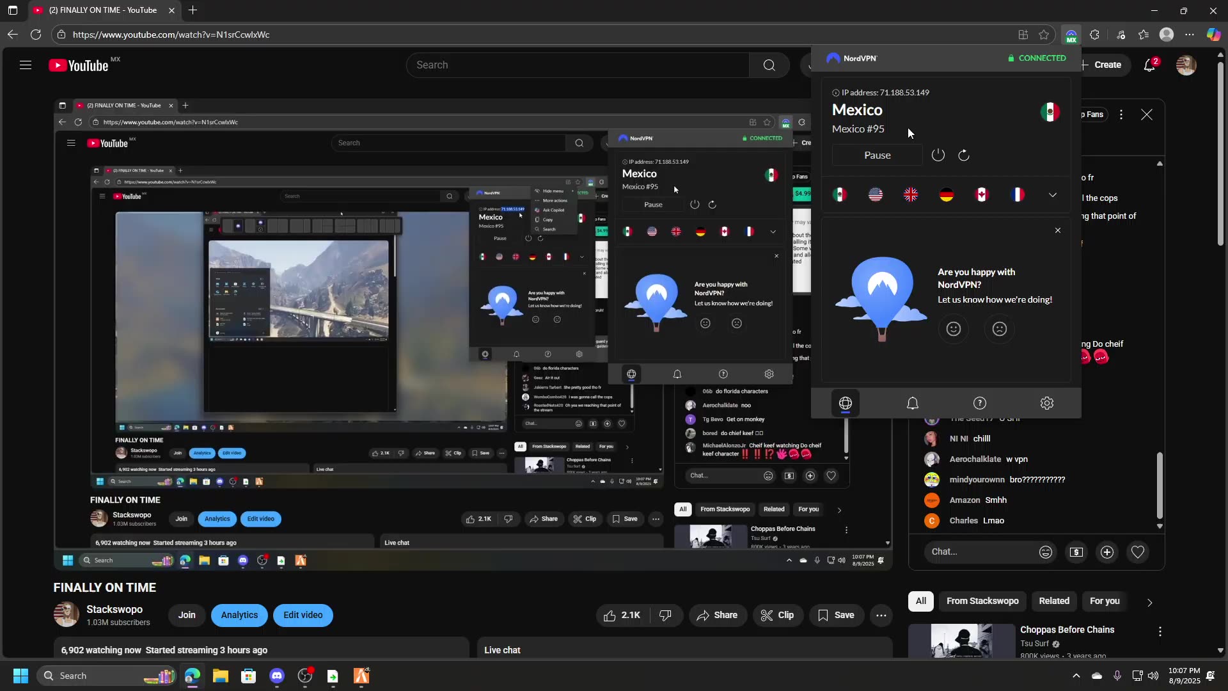
Task: Click the reconnect circular arrow in NordVPN
Action: tap(963, 155)
